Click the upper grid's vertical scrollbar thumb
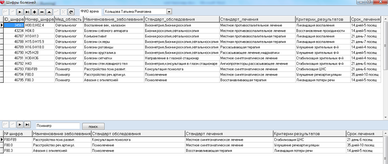Viewport: 388px width, 164px height. 386,46
